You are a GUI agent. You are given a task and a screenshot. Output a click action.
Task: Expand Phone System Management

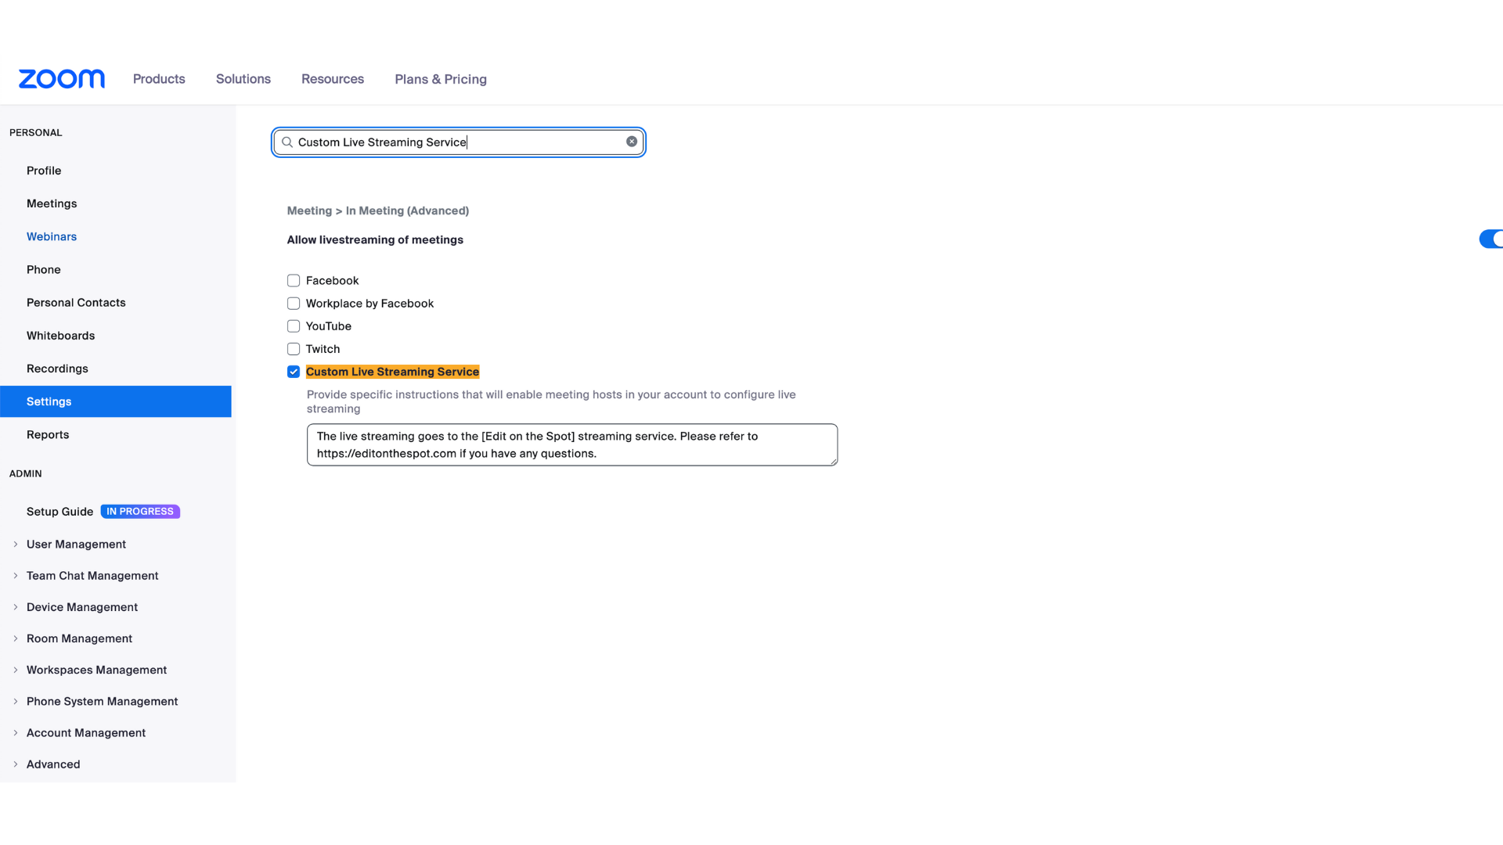[102, 702]
